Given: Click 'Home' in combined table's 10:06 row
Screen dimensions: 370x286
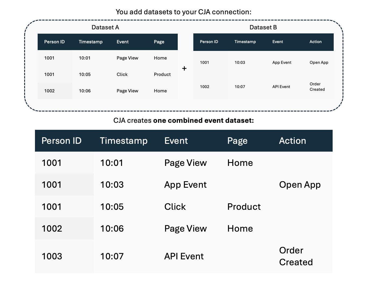Looking at the screenshot, I should (x=240, y=228).
